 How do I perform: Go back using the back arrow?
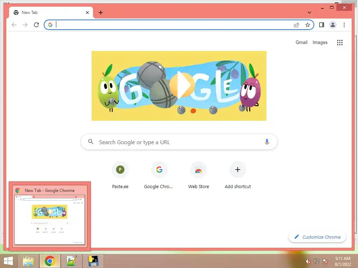pos(14,25)
